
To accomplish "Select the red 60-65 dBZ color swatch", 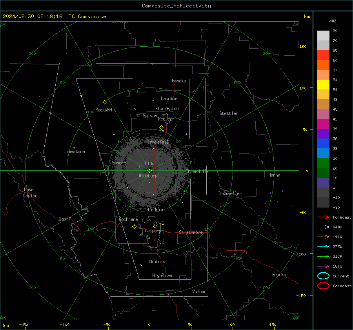I will [x=323, y=55].
